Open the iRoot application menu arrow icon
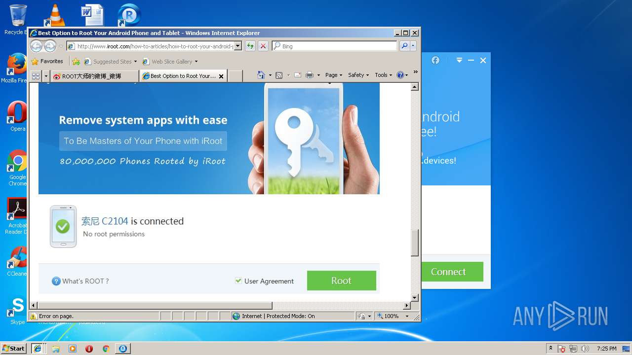The image size is (632, 355). tap(459, 60)
